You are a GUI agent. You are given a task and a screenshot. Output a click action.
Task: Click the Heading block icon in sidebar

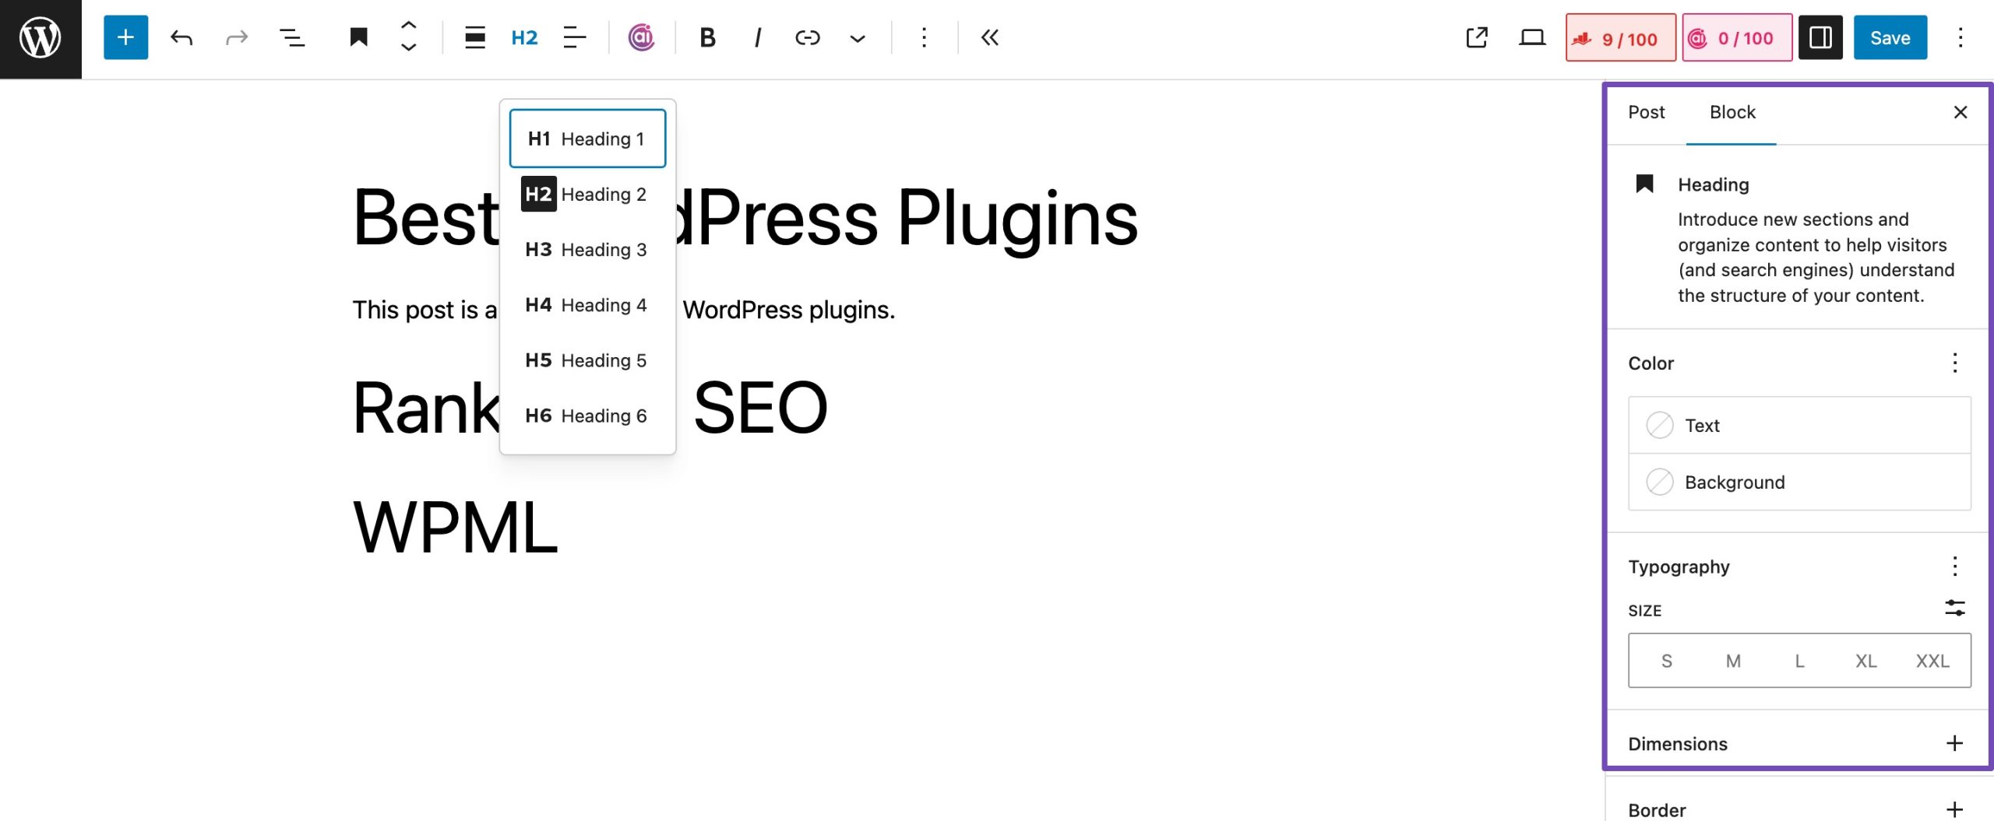tap(1644, 184)
